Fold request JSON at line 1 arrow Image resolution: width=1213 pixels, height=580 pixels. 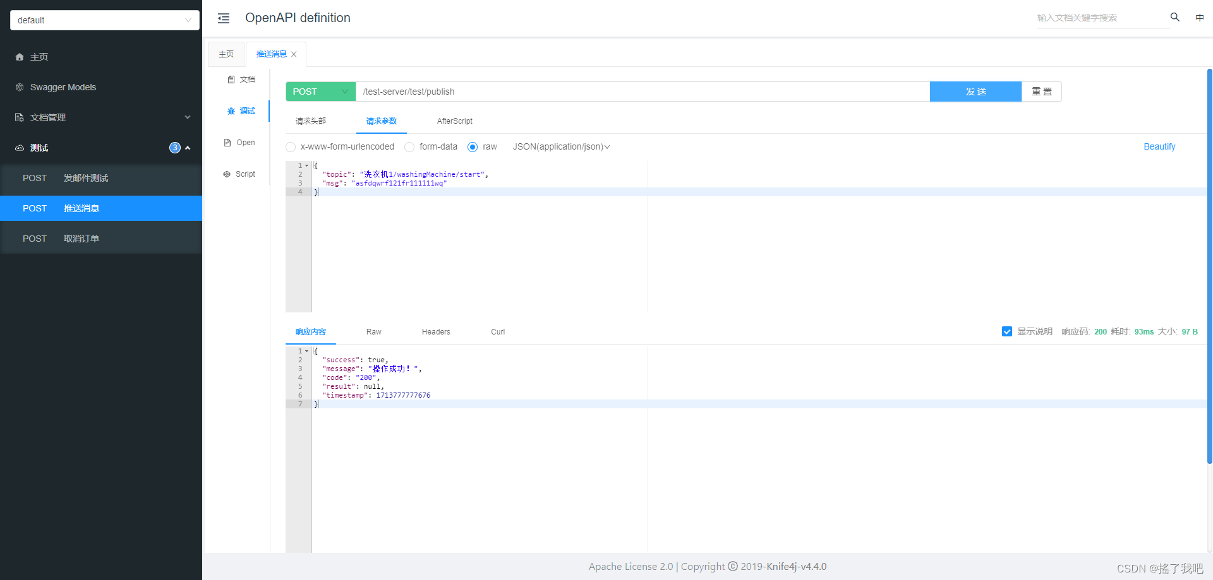307,165
